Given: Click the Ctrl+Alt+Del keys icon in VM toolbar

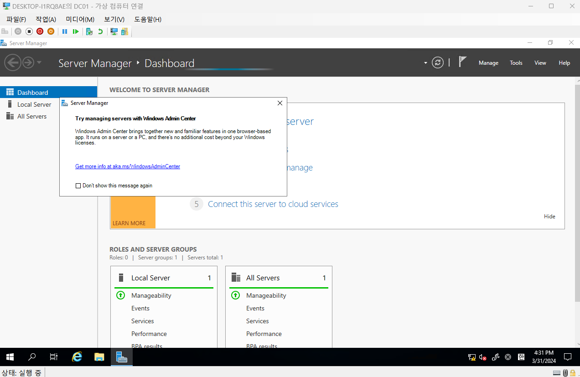Looking at the screenshot, I should pyautogui.click(x=5, y=31).
